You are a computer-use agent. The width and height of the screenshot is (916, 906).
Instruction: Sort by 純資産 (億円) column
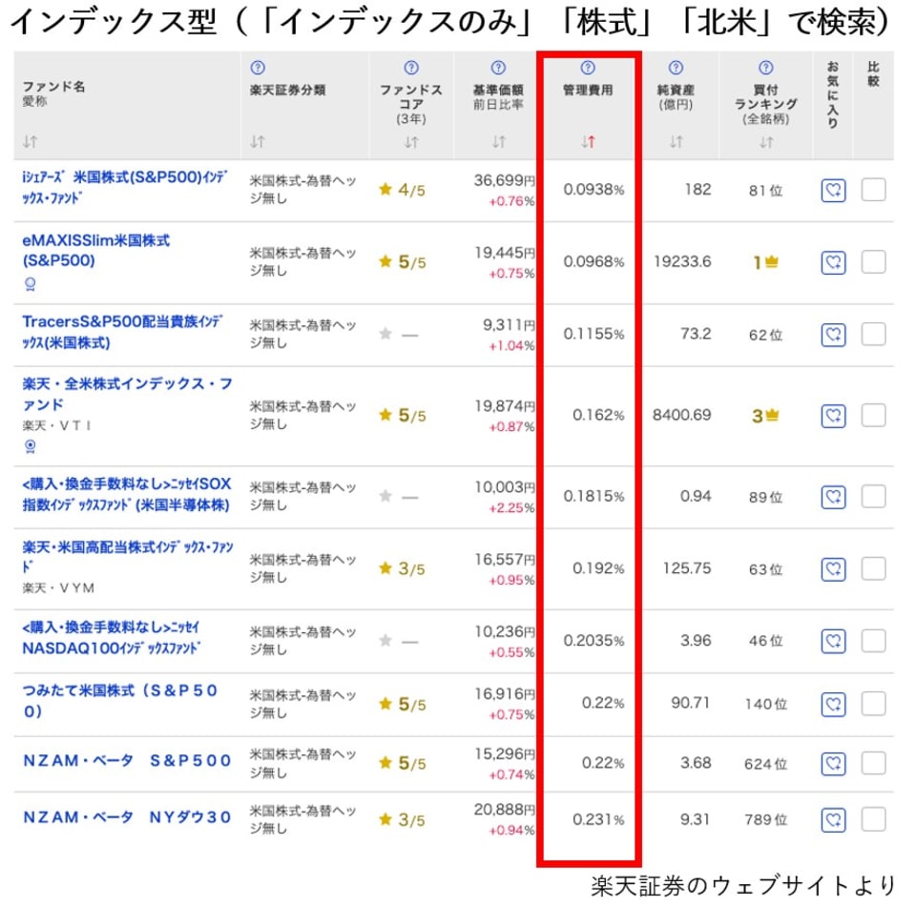pyautogui.click(x=676, y=142)
